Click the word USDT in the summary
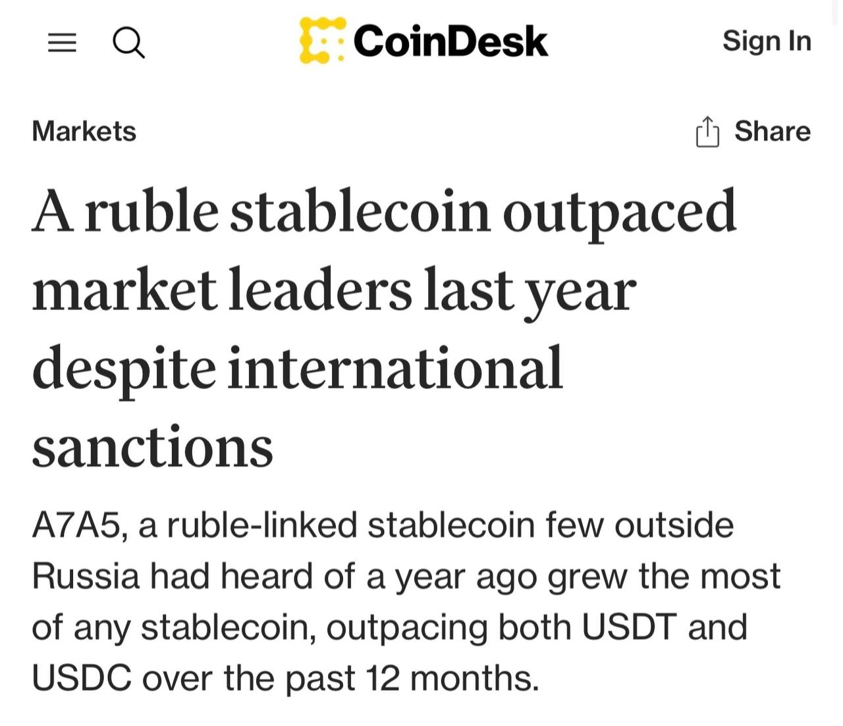843x726 pixels. [x=631, y=627]
